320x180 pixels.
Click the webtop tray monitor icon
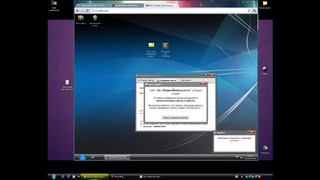241,157
